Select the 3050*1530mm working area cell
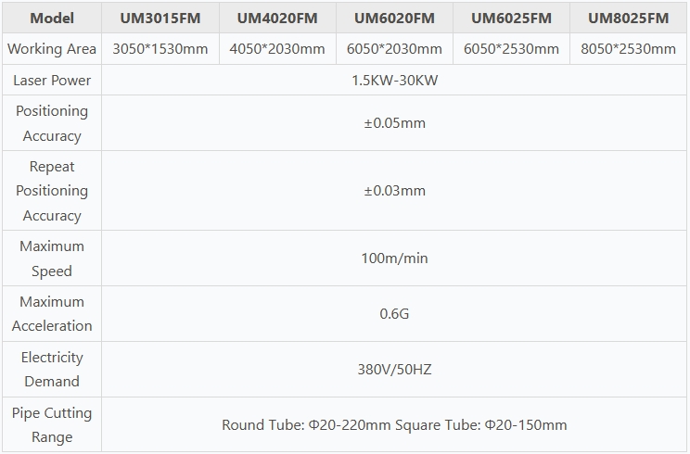Image resolution: width=690 pixels, height=454 pixels. pos(160,49)
